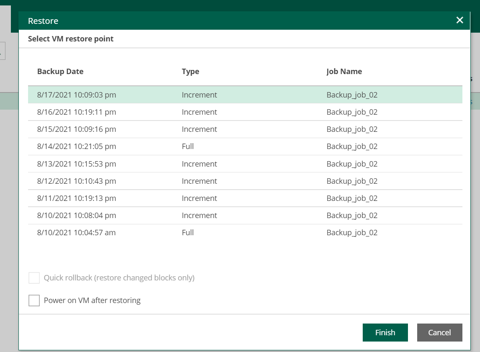The image size is (480, 352).
Task: Select the 8/17/2021 increment restore point
Action: pyautogui.click(x=126, y=95)
